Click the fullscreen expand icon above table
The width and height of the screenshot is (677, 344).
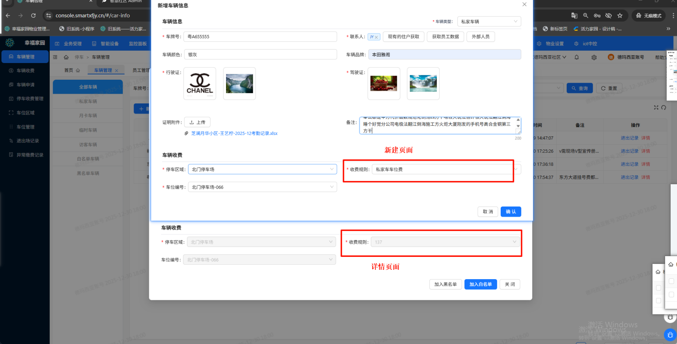pos(656,107)
